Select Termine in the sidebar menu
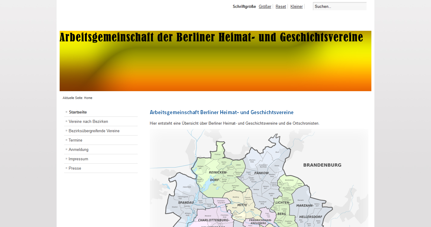 pyautogui.click(x=75, y=140)
